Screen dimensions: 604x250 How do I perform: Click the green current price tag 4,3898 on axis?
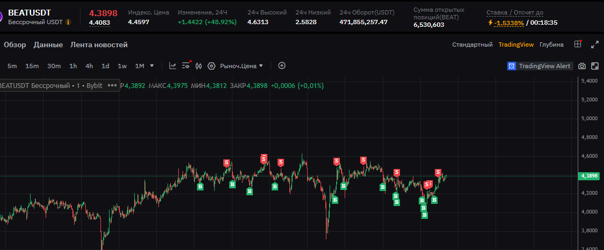[589, 176]
